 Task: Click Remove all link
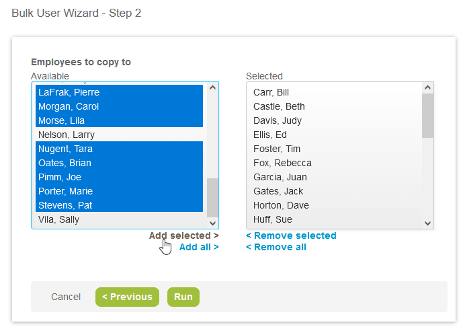pyautogui.click(x=276, y=247)
